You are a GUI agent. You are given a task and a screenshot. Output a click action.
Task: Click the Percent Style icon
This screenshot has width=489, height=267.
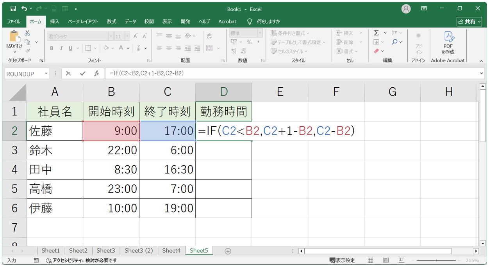[x=249, y=42]
